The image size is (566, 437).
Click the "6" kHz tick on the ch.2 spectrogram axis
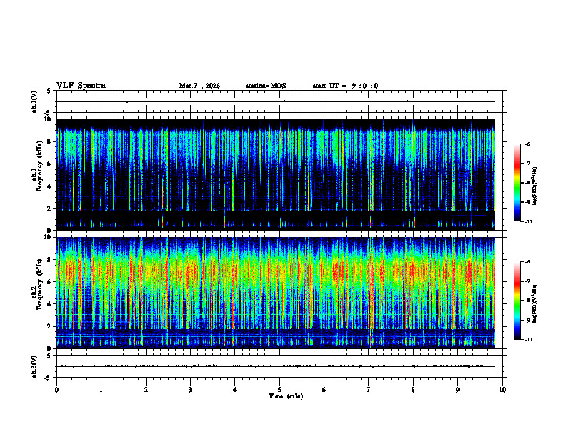point(49,282)
